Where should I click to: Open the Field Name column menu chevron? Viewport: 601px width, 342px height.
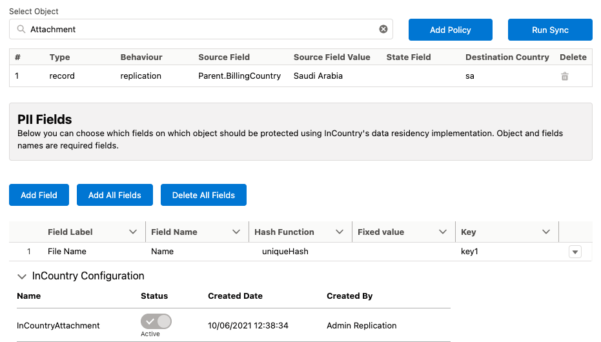tap(236, 232)
